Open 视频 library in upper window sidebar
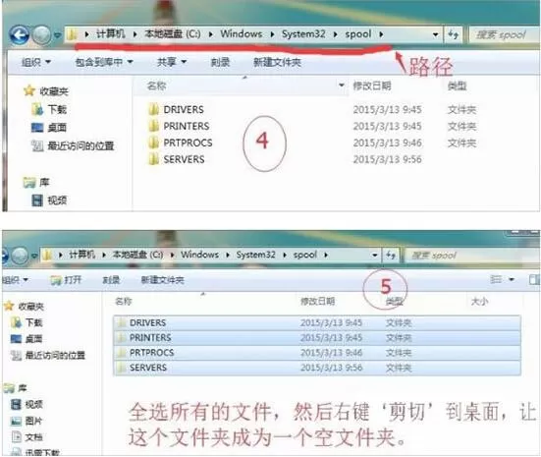The height and width of the screenshot is (457, 541). coord(57,200)
